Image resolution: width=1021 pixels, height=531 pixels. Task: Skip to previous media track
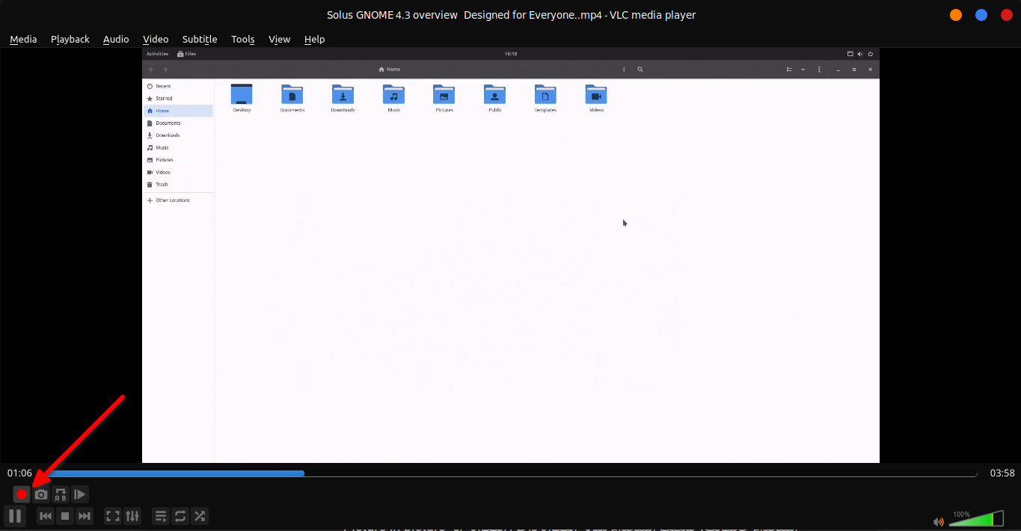coord(46,516)
